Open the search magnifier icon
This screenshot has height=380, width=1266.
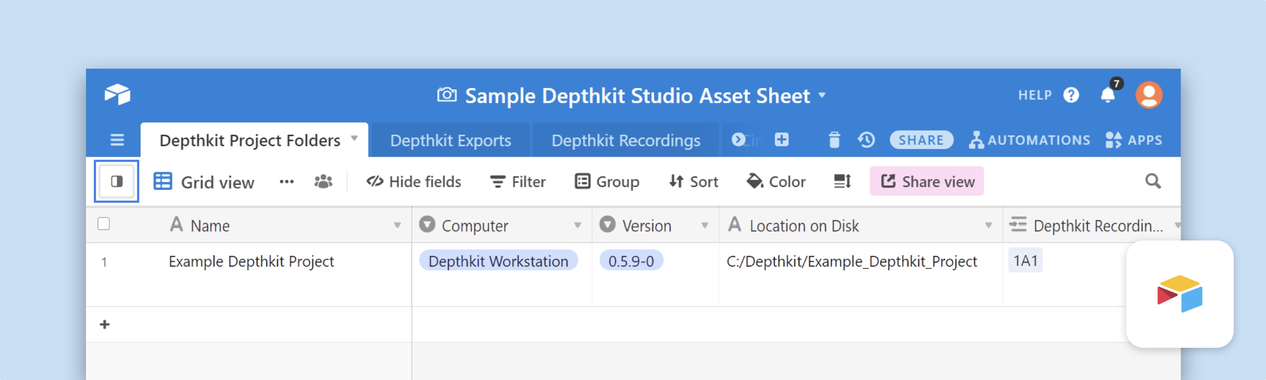point(1152,182)
